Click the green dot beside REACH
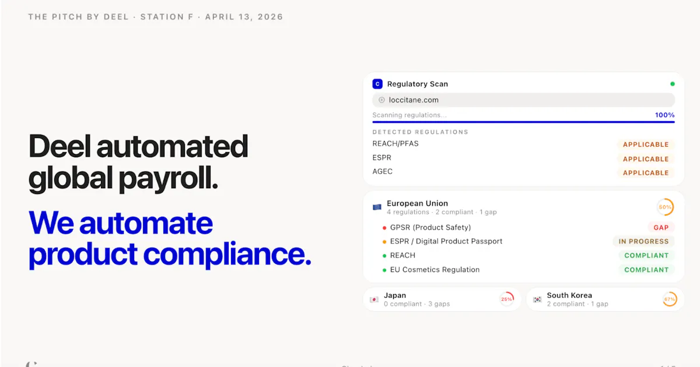Viewport: 700px width, 367px height. [x=384, y=256]
